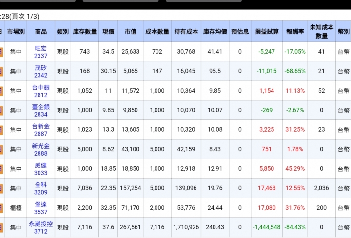
Task: Select the 17,463 profit value for 全科
Action: pyautogui.click(x=267, y=188)
